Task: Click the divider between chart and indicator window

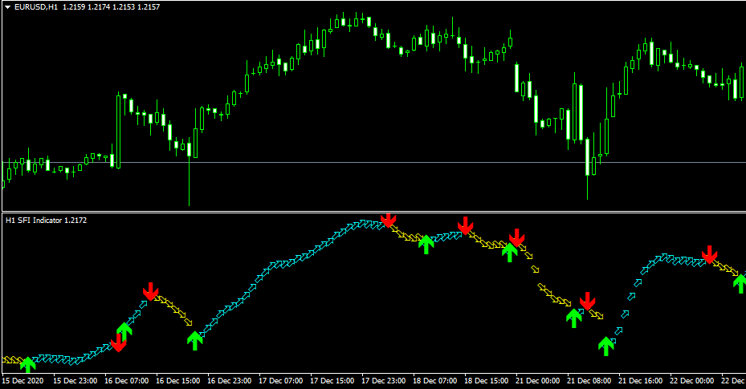Action: click(x=373, y=212)
